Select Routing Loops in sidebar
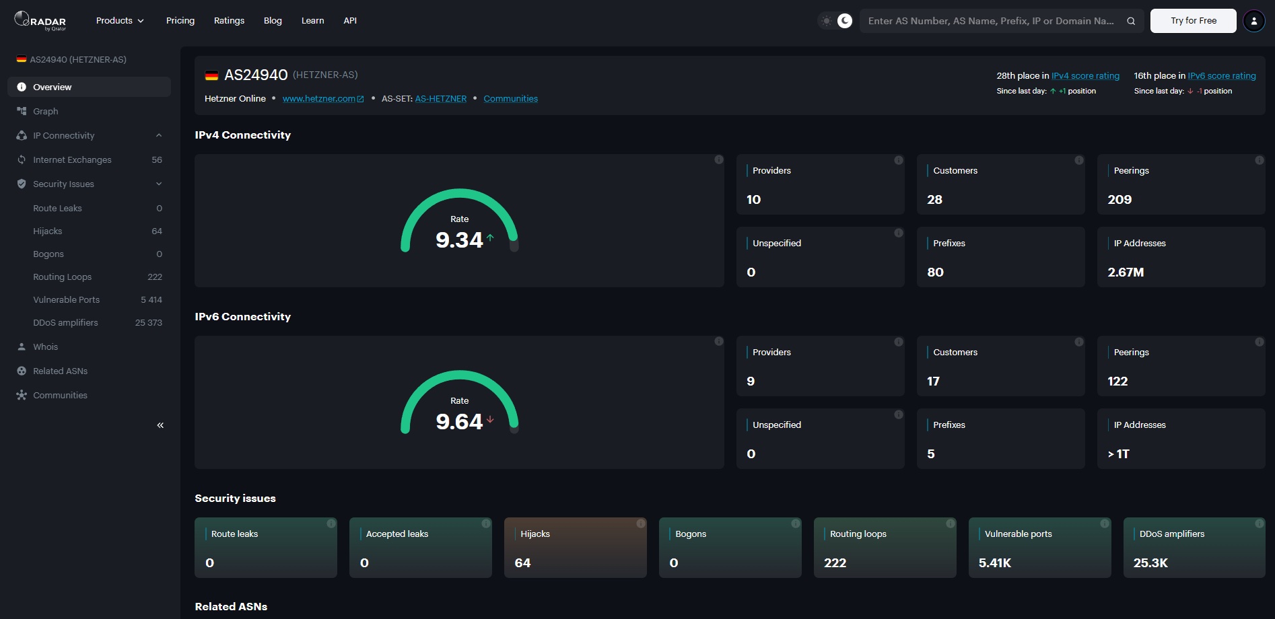 [98, 277]
